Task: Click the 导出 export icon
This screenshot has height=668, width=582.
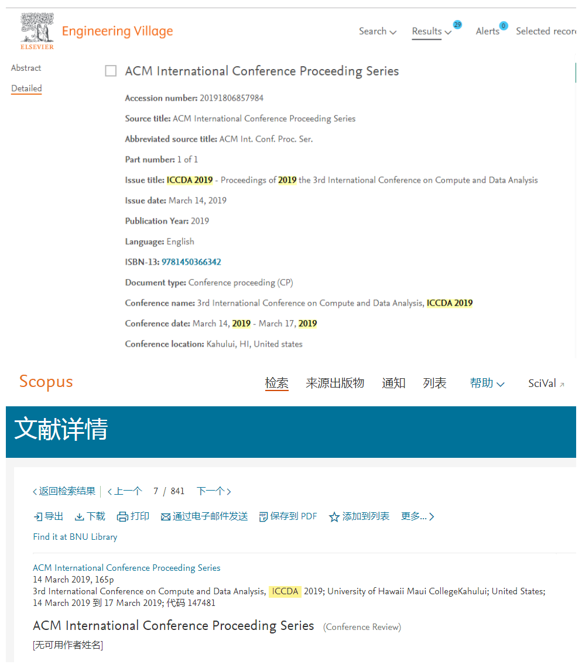Action: 38,517
